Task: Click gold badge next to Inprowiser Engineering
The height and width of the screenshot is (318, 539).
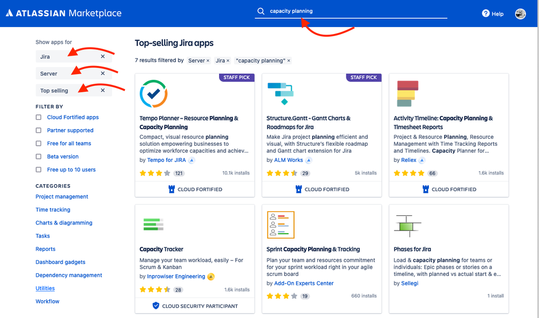Action: pyautogui.click(x=211, y=277)
